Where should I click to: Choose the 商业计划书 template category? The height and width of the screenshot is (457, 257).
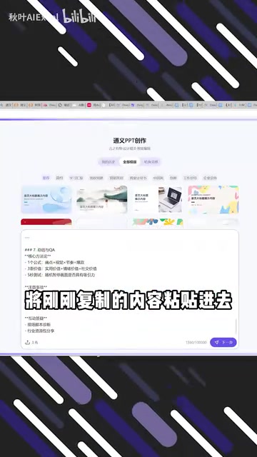tap(138, 178)
